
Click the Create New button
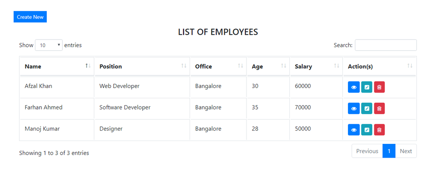pos(30,17)
